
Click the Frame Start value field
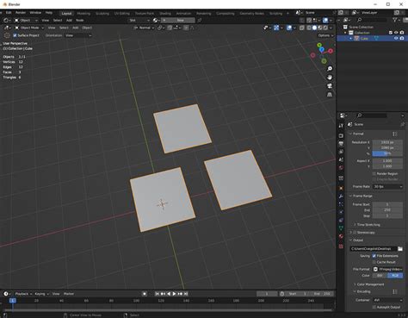(387, 204)
